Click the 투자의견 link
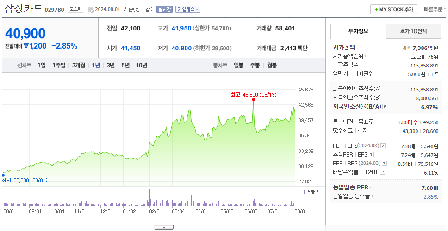The width and height of the screenshot is (448, 231). (x=343, y=122)
